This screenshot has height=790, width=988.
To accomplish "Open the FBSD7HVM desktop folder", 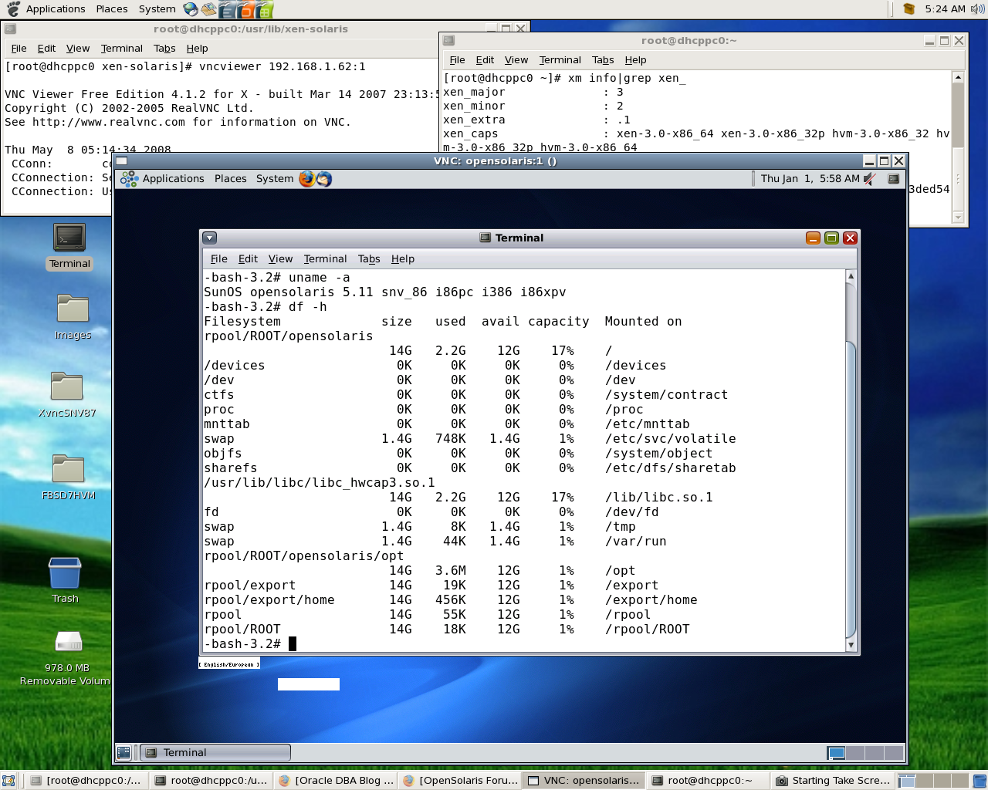I will (x=68, y=477).
